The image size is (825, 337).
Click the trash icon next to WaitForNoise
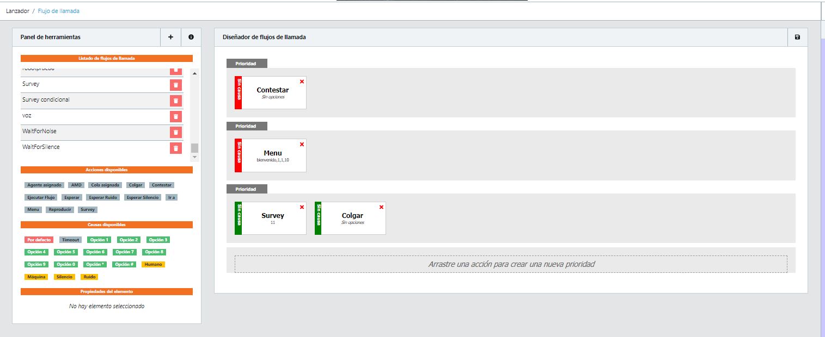coord(175,132)
